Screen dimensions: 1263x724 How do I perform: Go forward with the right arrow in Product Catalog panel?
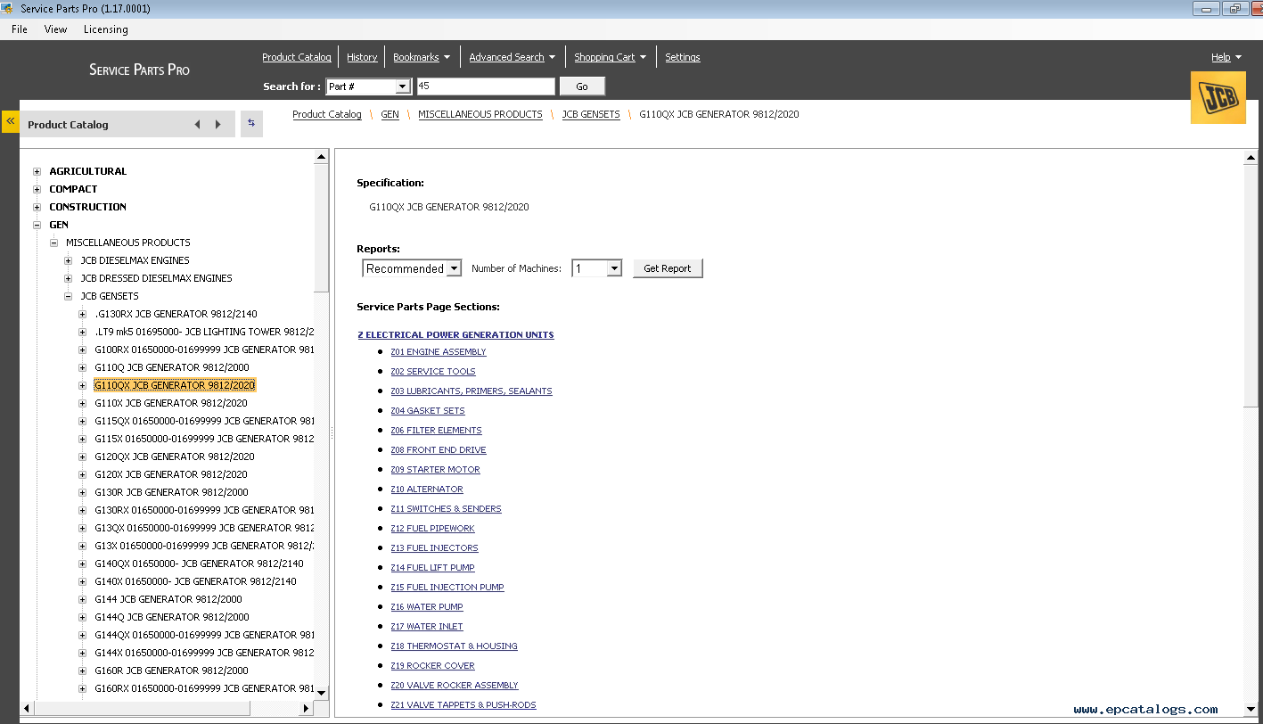coord(217,125)
